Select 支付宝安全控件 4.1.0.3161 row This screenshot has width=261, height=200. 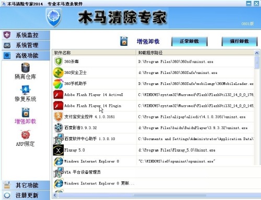[153, 117]
